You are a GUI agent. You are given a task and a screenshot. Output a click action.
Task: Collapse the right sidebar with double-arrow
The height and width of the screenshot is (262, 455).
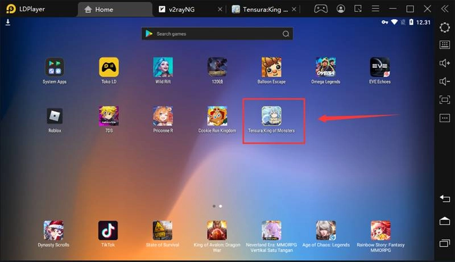(x=445, y=9)
